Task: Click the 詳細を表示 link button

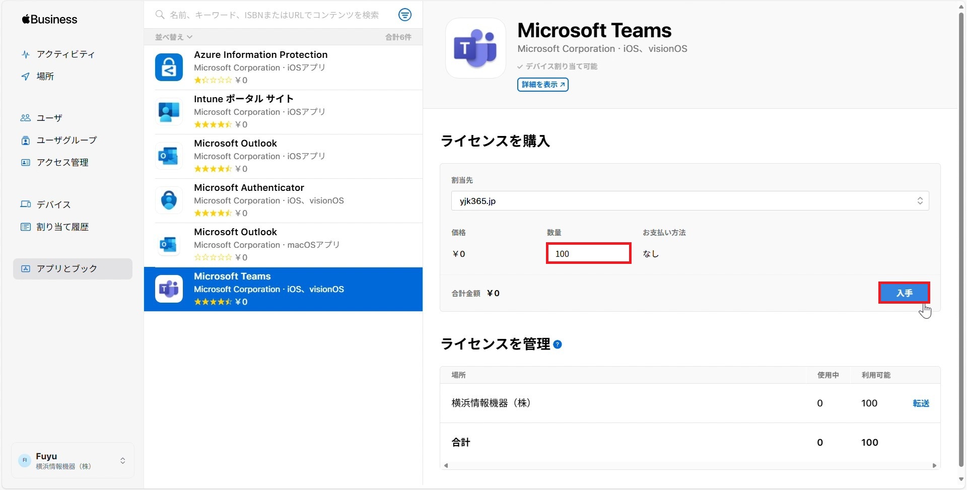Action: tap(542, 85)
